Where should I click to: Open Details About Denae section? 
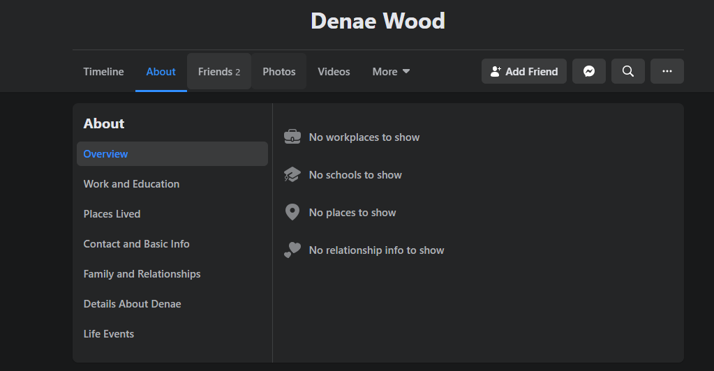pyautogui.click(x=172, y=304)
